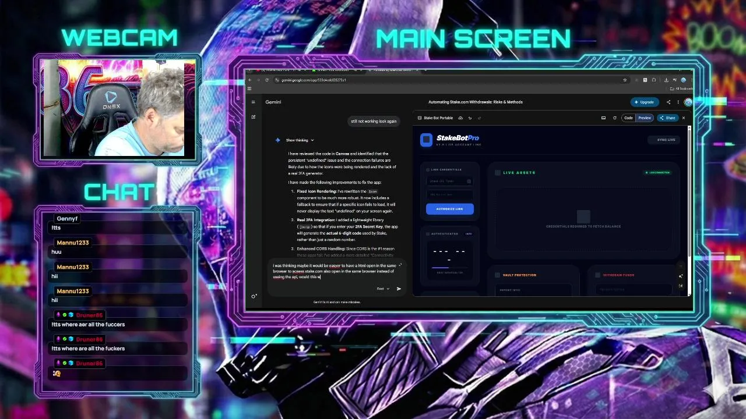This screenshot has width=746, height=419.
Task: Open the Chrome apps grid icon
Action: point(249,88)
